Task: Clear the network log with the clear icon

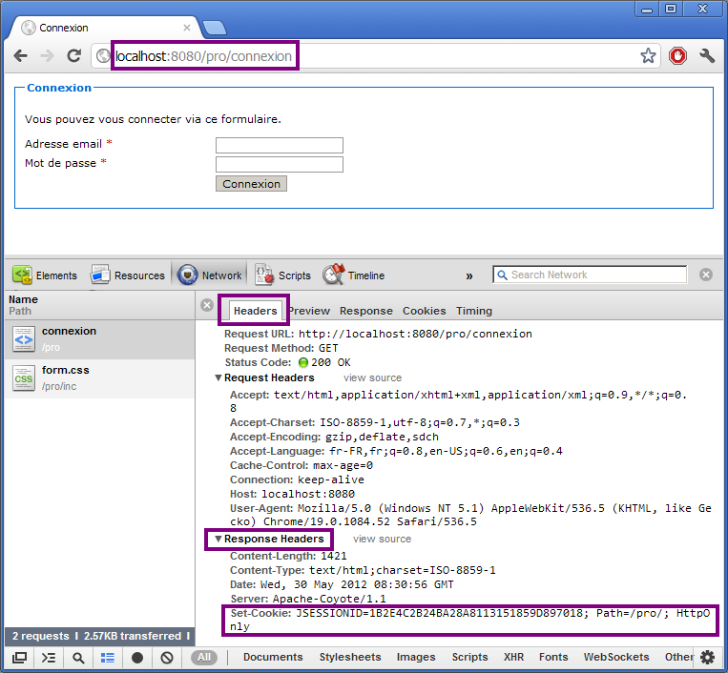Action: coord(167,658)
